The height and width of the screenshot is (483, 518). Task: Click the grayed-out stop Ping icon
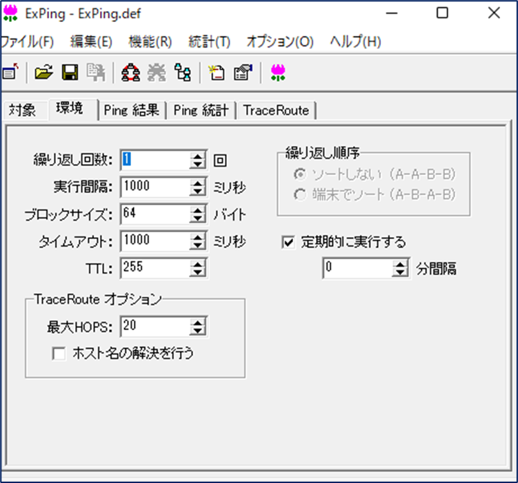pos(157,72)
